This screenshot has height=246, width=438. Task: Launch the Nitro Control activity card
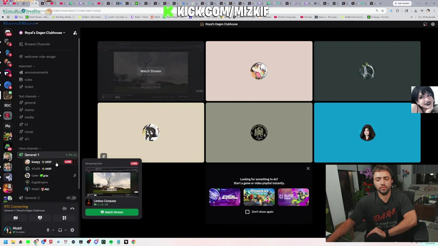225,197
